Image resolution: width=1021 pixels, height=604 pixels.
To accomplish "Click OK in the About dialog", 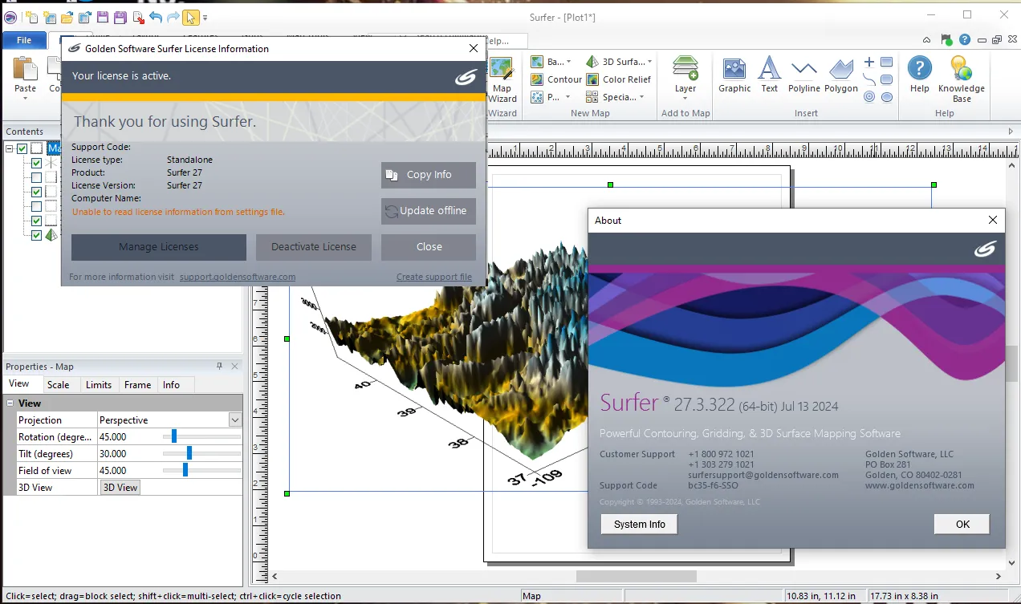I will [x=962, y=525].
